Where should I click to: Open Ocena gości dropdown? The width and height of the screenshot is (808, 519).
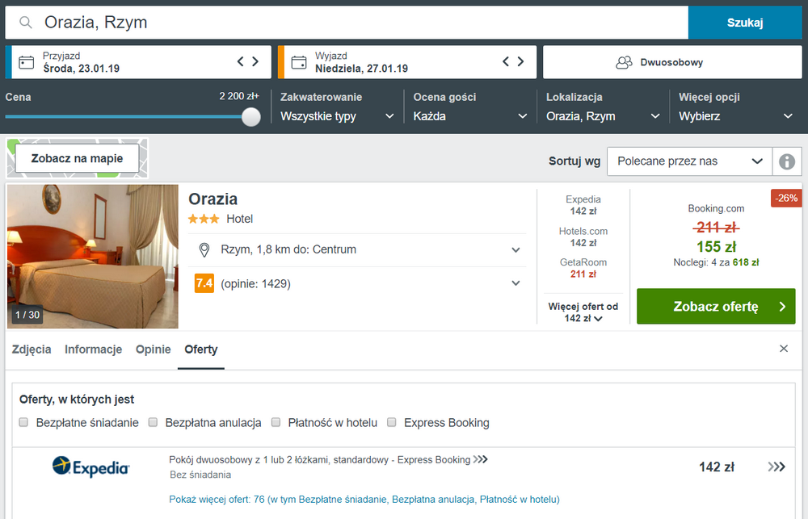(470, 116)
